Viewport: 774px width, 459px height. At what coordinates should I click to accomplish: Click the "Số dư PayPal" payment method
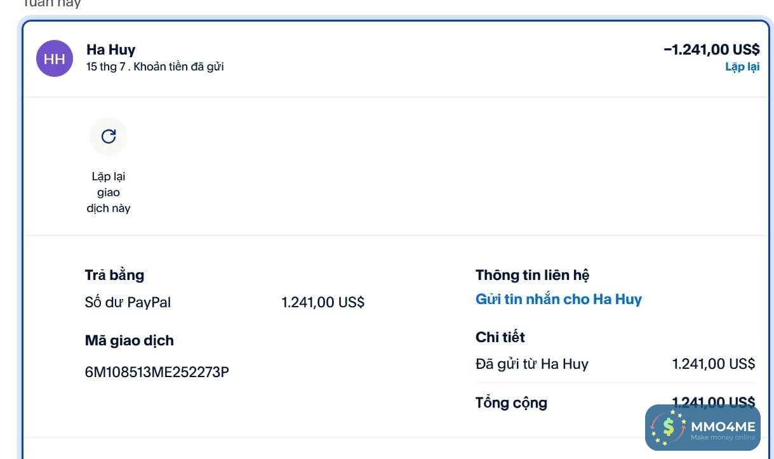coord(128,302)
